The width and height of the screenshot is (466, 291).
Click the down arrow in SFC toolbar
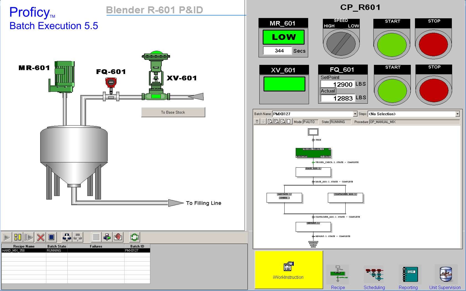click(x=263, y=121)
